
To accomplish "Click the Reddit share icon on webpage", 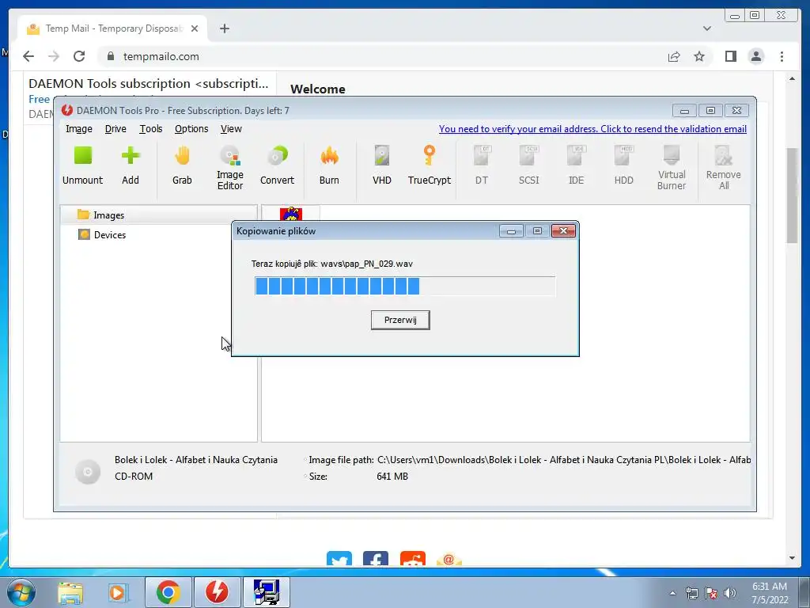I will pos(413,558).
